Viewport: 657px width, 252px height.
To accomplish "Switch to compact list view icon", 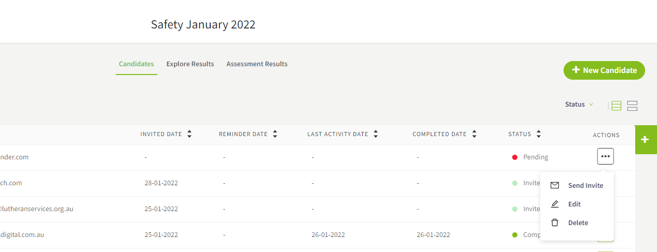I will (617, 106).
